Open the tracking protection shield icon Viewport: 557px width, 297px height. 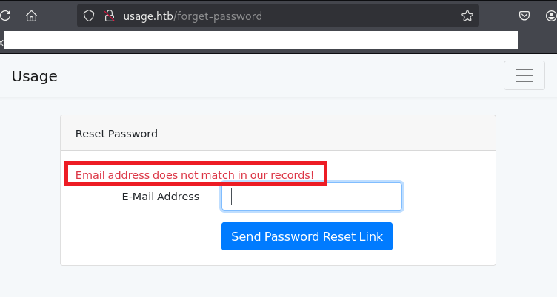[x=90, y=16]
